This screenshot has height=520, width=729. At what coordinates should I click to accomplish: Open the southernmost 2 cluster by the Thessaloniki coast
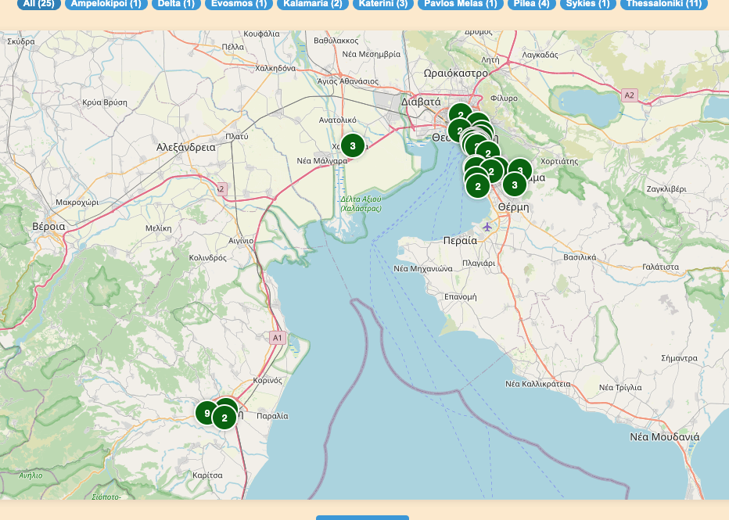click(477, 187)
